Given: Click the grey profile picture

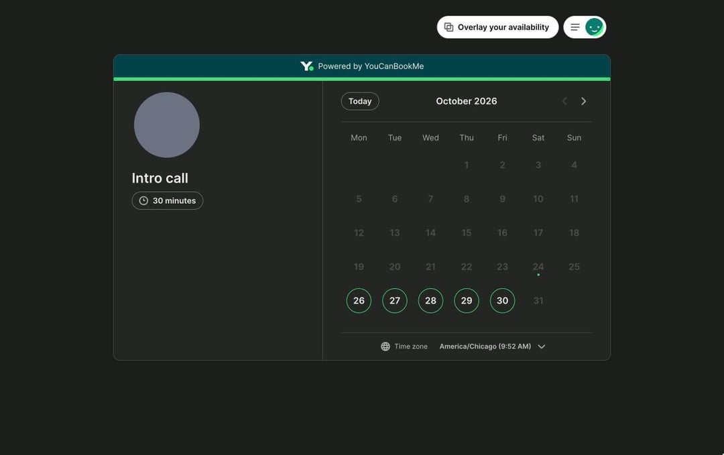Looking at the screenshot, I should (167, 125).
